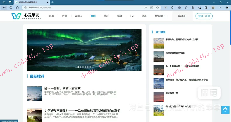Click the 登录 / 注册 button
The width and height of the screenshot is (231, 122).
click(204, 16)
